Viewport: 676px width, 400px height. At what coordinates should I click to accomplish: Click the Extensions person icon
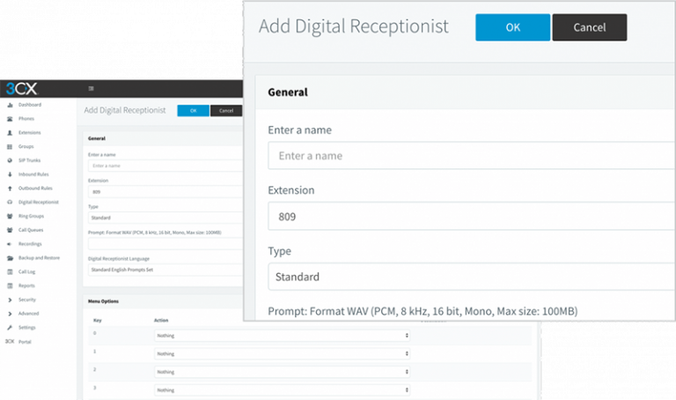pyautogui.click(x=10, y=133)
